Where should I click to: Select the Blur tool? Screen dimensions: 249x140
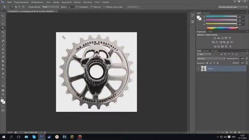click(3, 65)
